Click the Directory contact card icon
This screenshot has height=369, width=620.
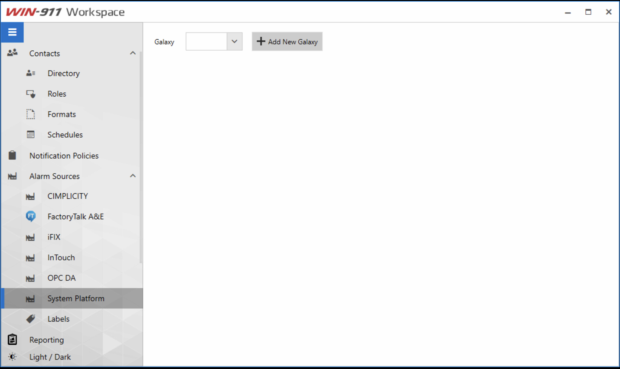coord(31,73)
